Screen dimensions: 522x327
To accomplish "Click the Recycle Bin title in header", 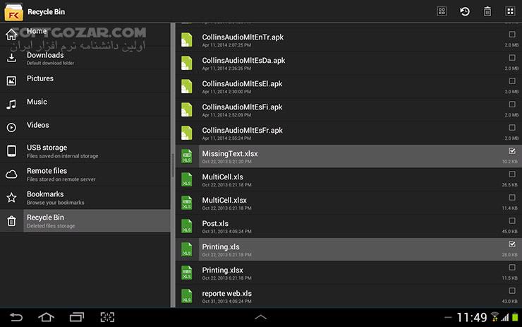I will click(x=47, y=12).
